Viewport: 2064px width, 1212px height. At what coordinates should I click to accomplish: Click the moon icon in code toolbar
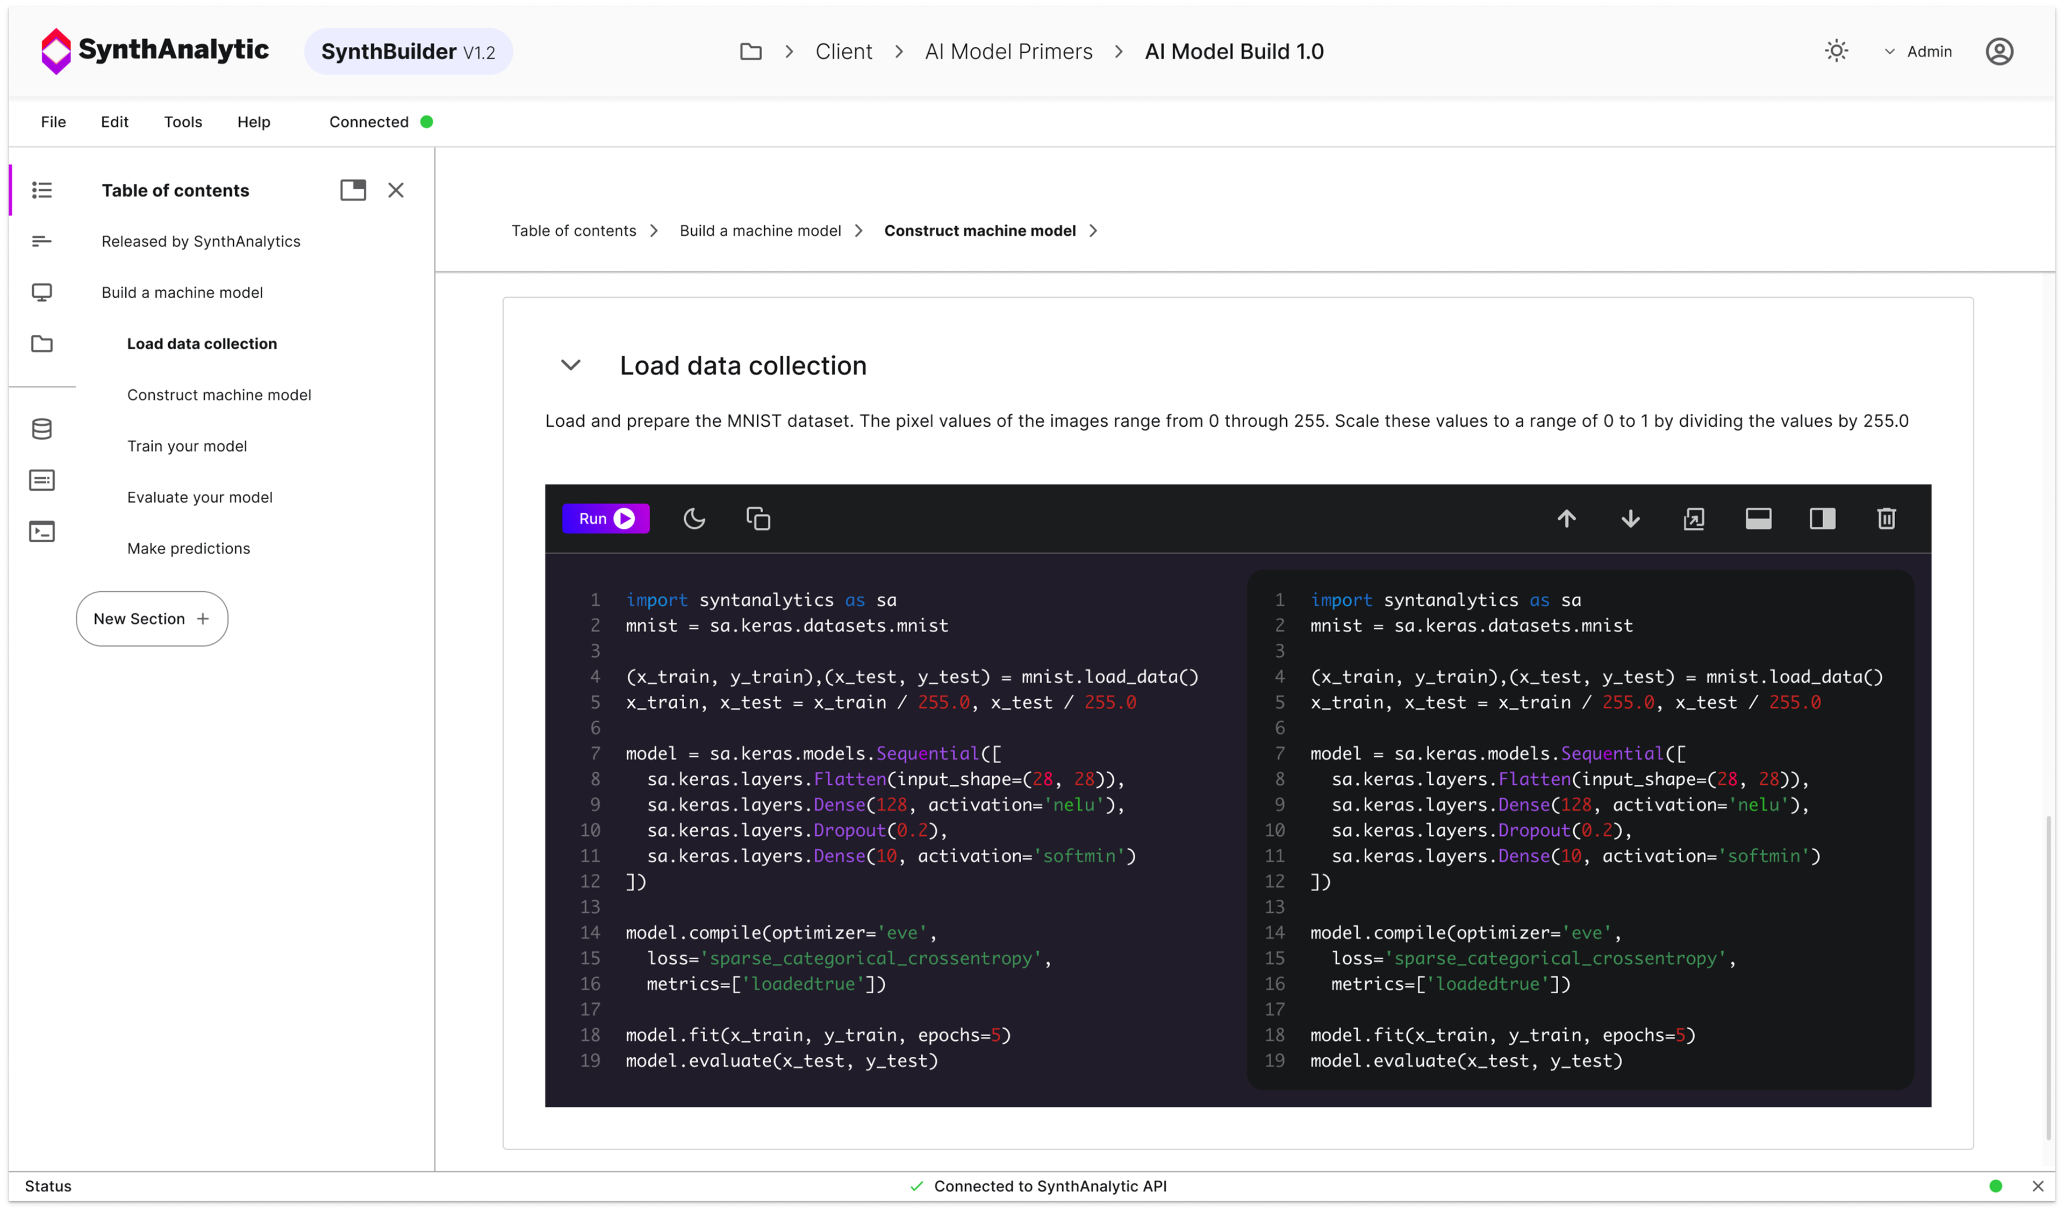pos(694,518)
